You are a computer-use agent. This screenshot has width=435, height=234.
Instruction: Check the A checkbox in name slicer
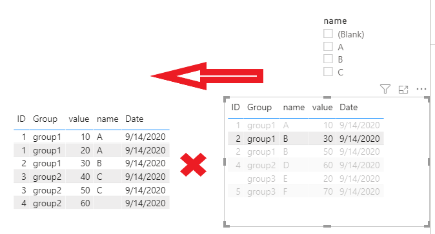point(328,46)
